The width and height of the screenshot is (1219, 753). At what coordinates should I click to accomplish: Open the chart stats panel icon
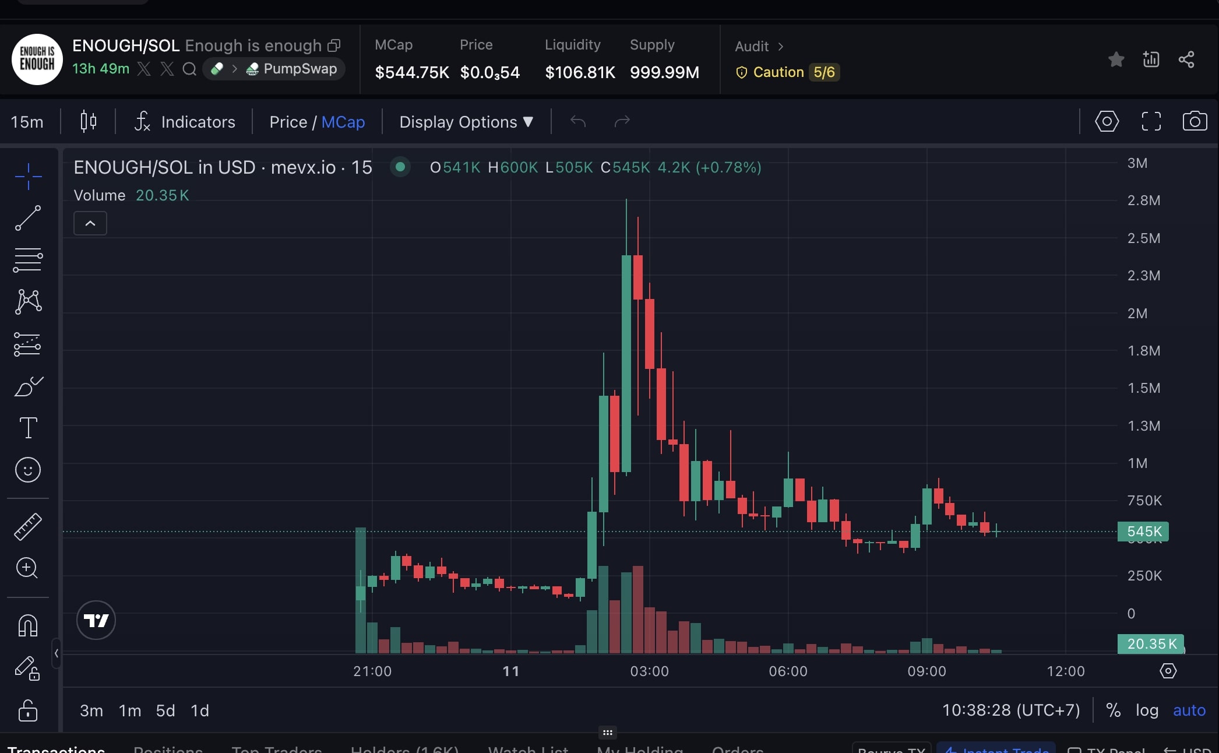click(1151, 59)
